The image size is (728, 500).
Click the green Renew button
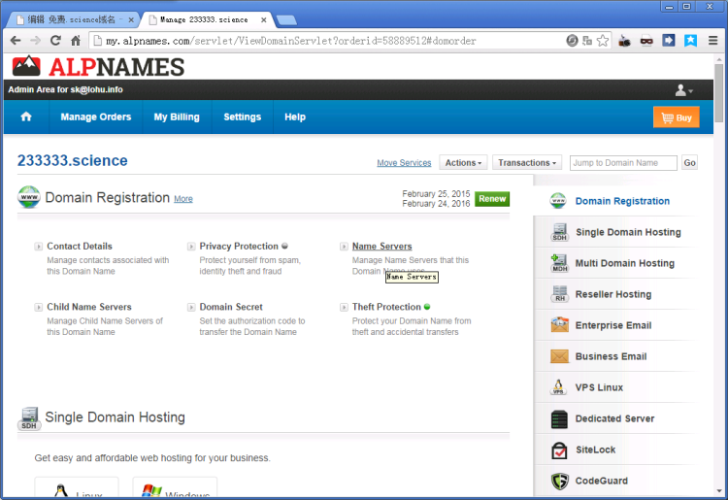492,199
